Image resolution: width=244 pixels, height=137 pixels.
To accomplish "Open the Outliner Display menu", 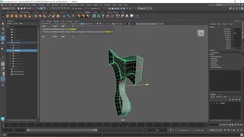I will (10, 24).
